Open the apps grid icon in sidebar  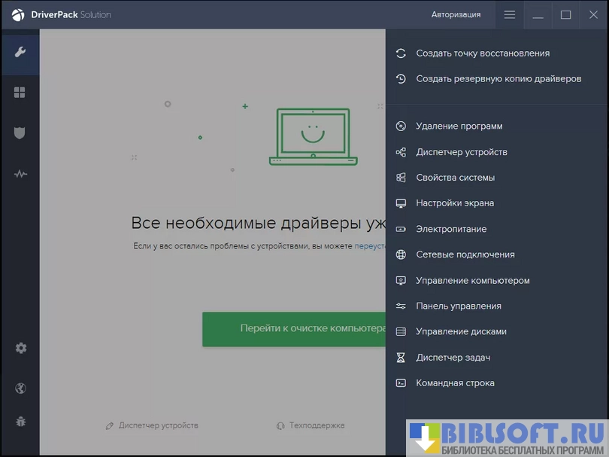20,93
